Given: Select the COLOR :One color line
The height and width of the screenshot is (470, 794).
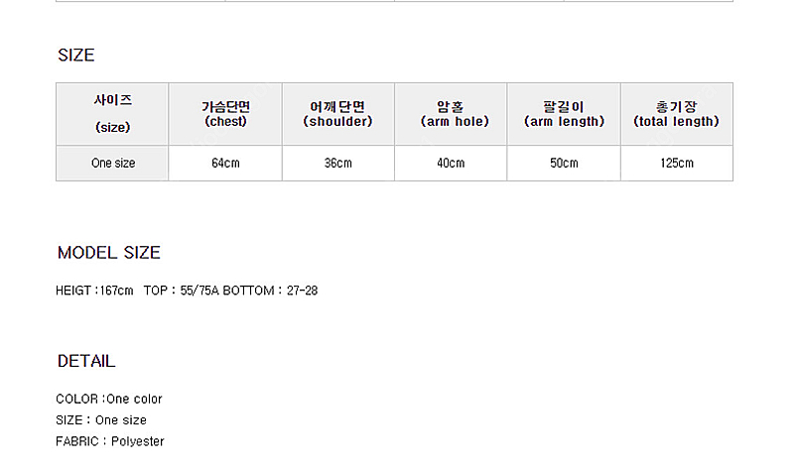Looking at the screenshot, I should click(109, 399).
